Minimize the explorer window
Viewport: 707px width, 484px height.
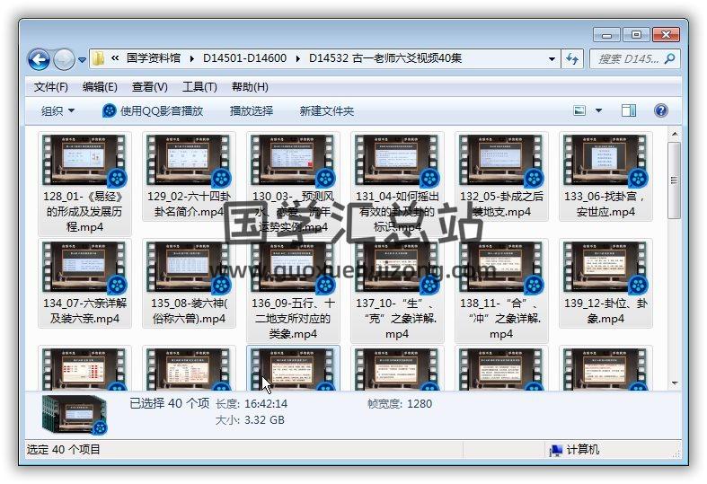pyautogui.click(x=607, y=35)
